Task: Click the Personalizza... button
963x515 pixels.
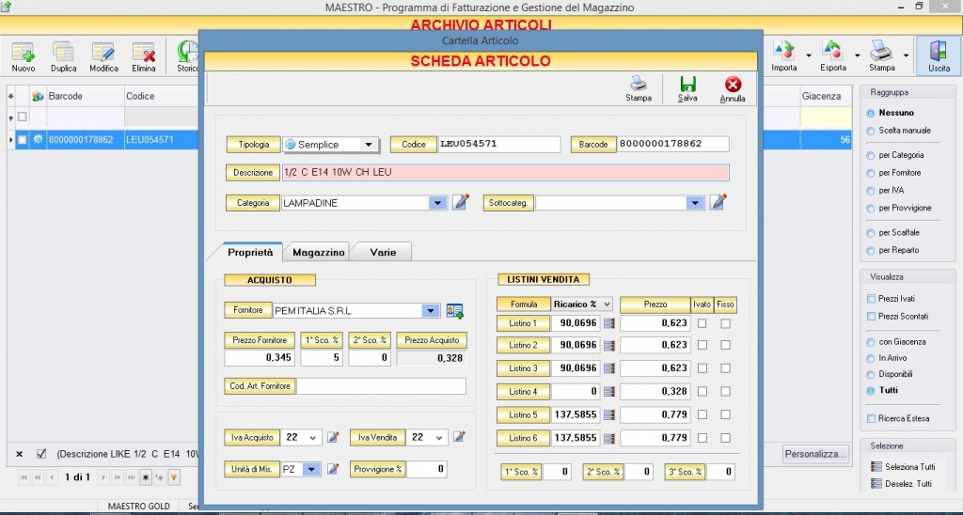Action: coord(816,454)
